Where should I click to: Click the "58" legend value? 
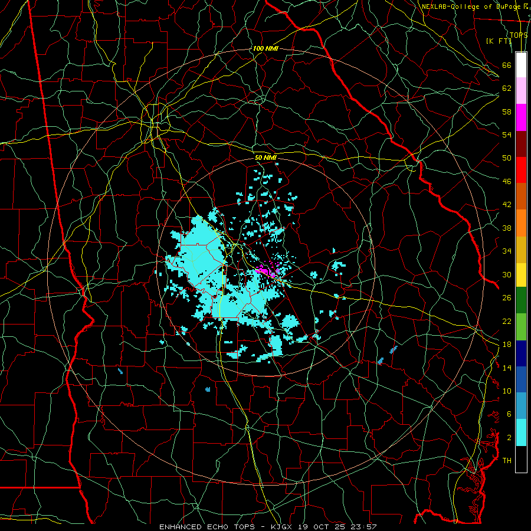[x=507, y=112]
